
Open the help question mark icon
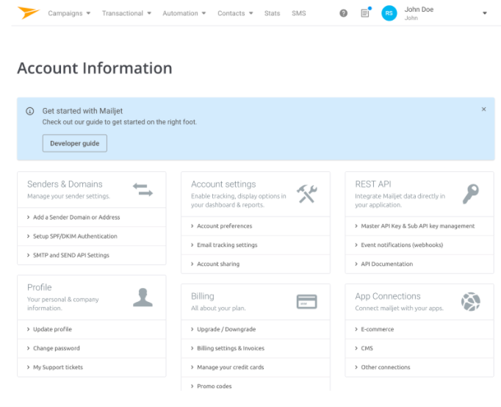pyautogui.click(x=343, y=13)
